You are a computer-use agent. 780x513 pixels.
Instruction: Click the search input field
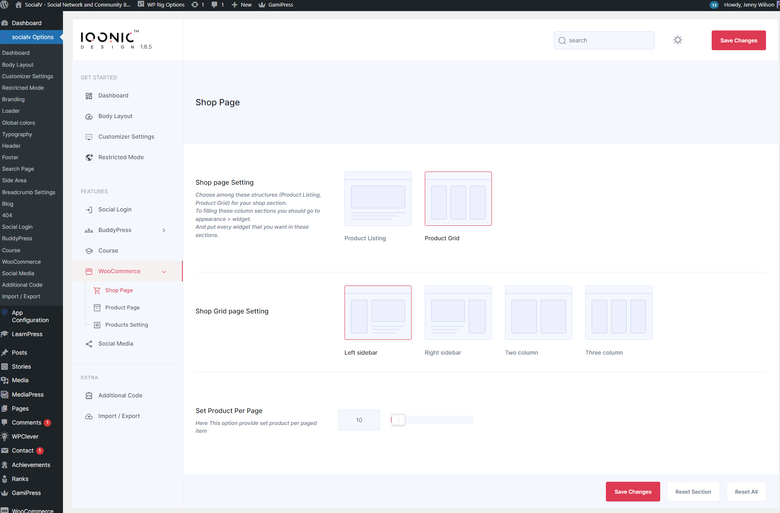click(x=604, y=40)
